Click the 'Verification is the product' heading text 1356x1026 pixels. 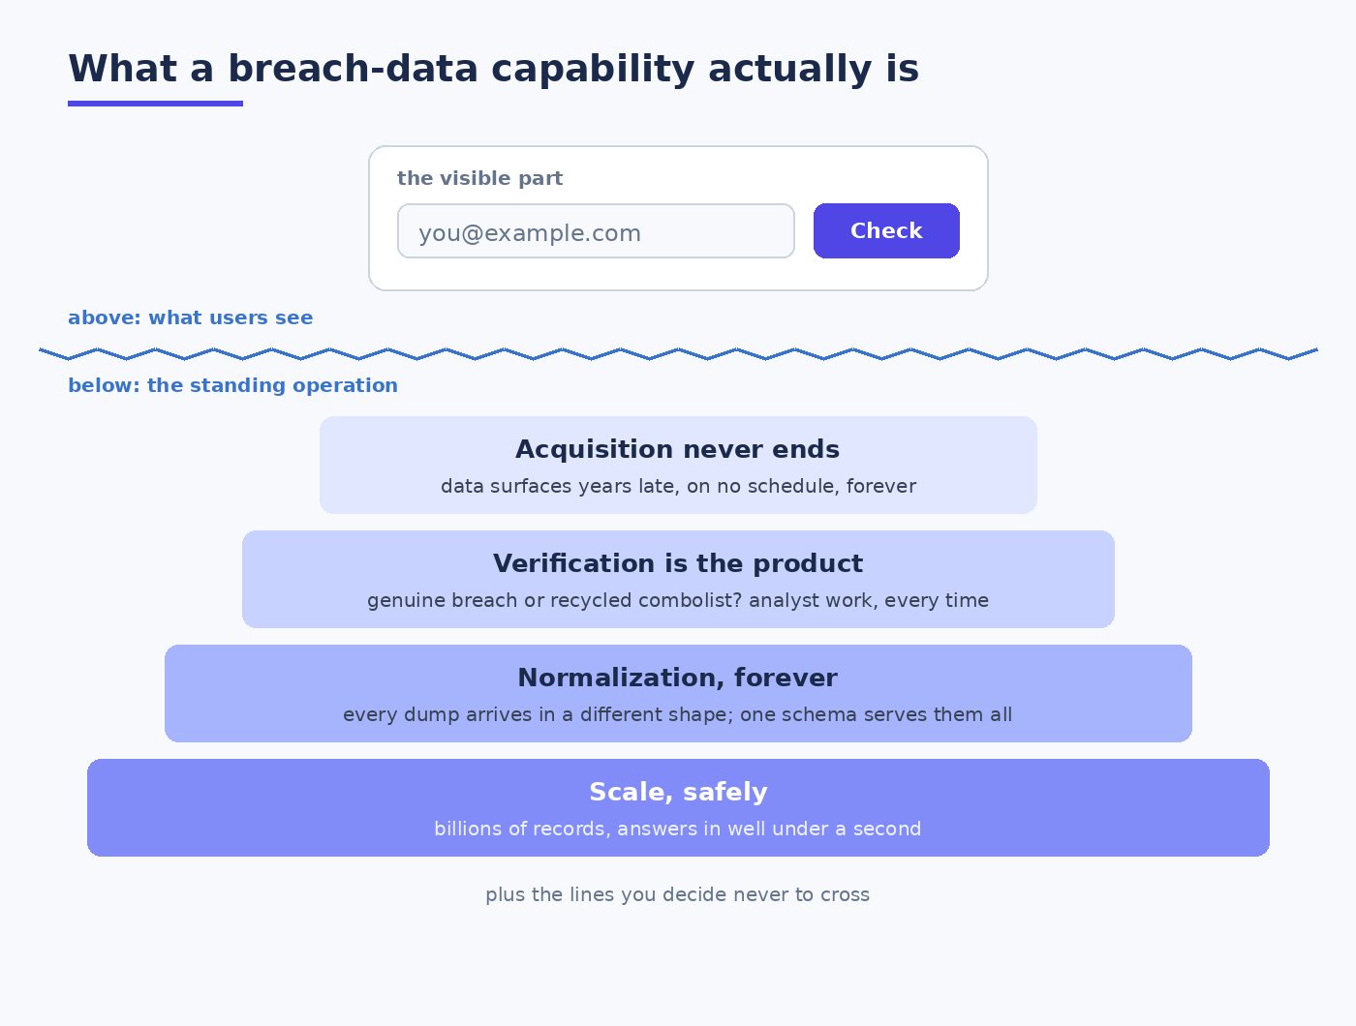pos(678,563)
